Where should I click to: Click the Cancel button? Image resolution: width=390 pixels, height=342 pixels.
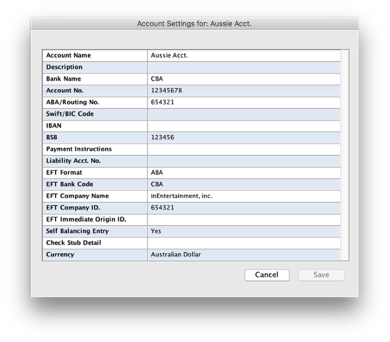pos(267,275)
